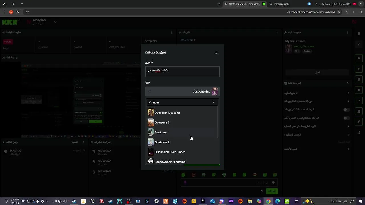Select Overpass 2 from results

tap(182, 122)
